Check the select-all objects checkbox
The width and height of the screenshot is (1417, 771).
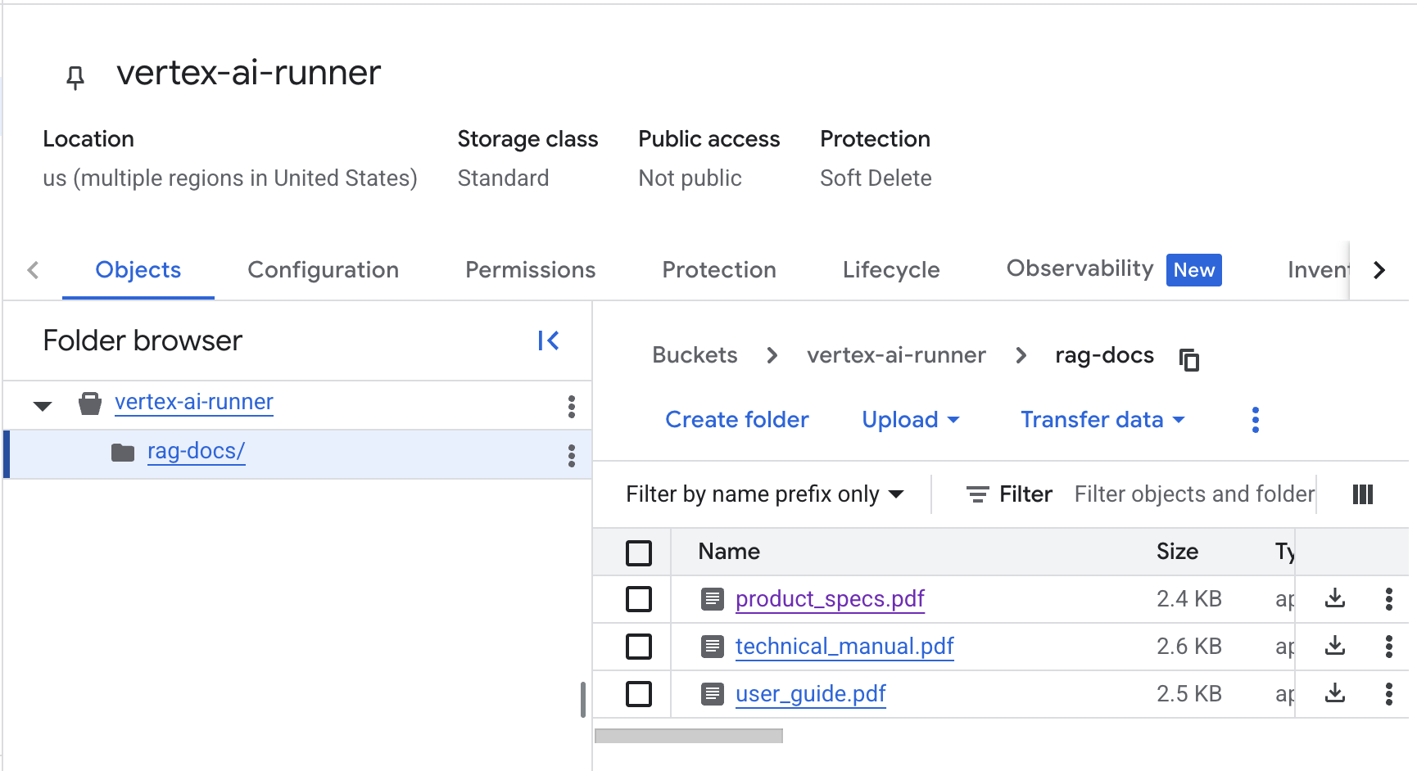[x=638, y=552]
